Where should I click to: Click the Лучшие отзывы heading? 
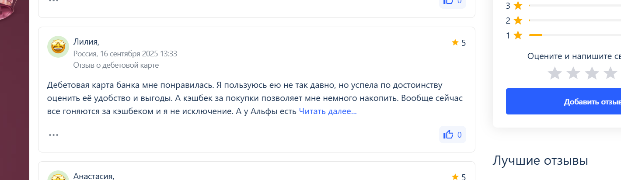click(540, 160)
